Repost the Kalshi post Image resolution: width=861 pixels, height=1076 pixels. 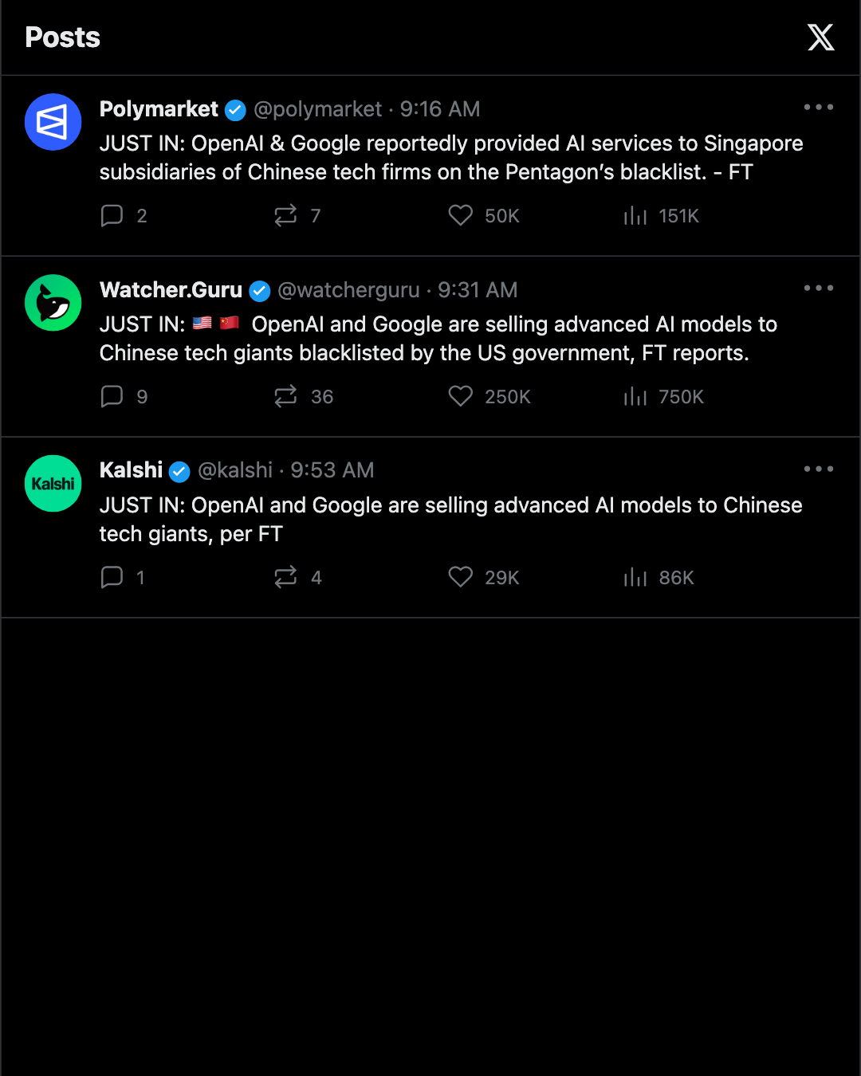click(285, 578)
